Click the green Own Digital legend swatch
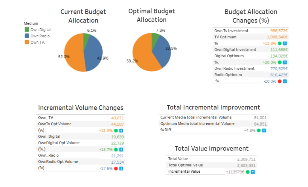 pos(27,30)
